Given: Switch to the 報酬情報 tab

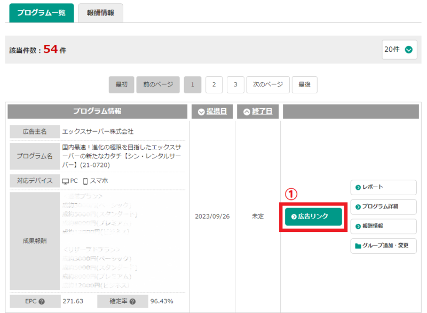Looking at the screenshot, I should [x=100, y=13].
